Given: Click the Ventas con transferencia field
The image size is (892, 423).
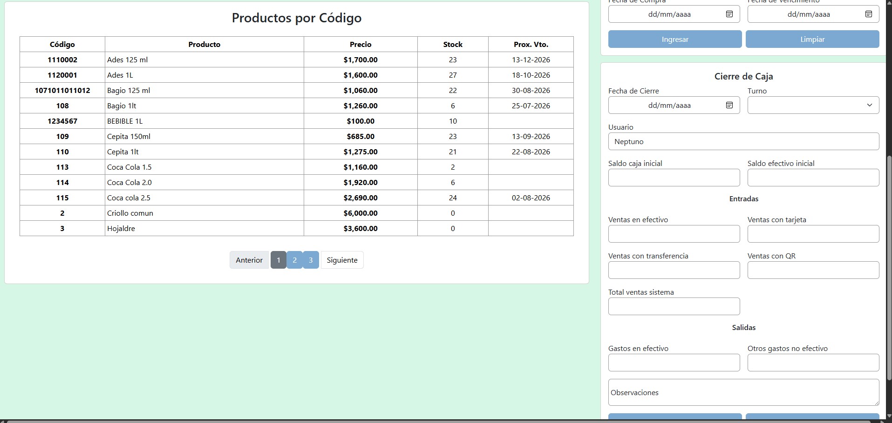Looking at the screenshot, I should tap(674, 270).
